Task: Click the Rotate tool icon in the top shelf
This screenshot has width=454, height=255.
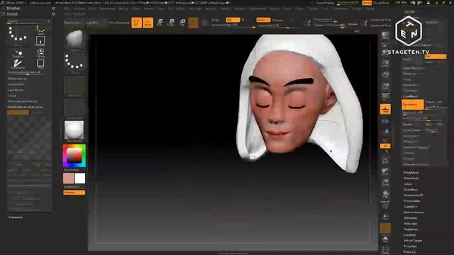Action: point(182,23)
